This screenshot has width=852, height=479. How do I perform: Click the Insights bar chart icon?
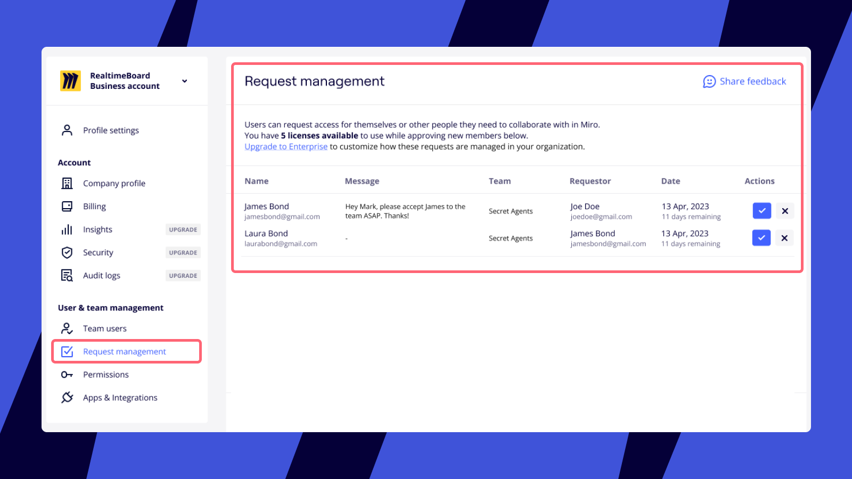click(x=67, y=229)
